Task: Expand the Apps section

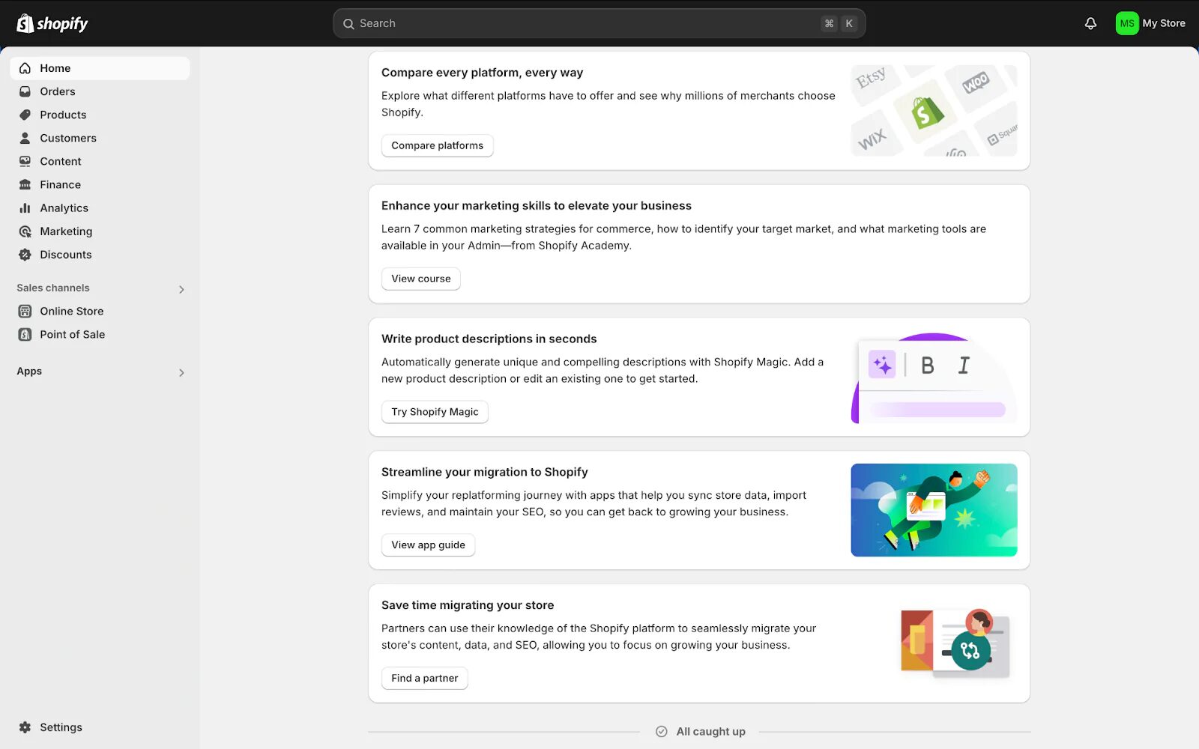Action: 181,372
